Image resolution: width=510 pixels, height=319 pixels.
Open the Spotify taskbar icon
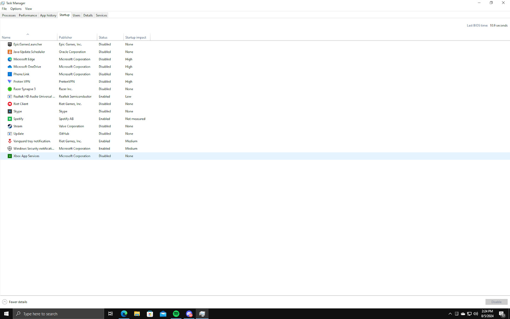coord(176,313)
